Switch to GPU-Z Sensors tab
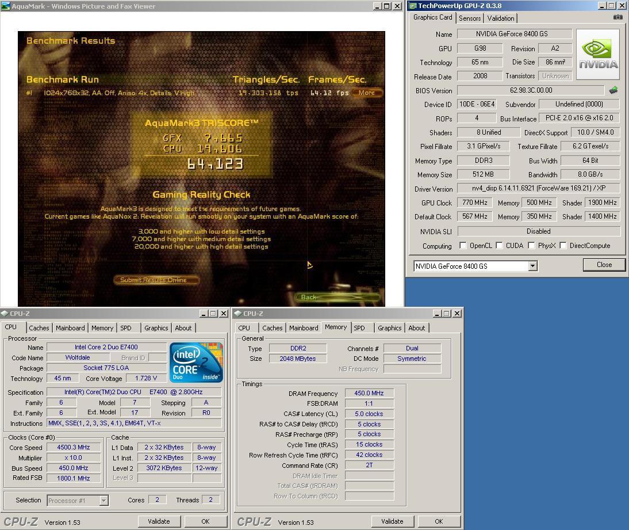Screen dimensions: 629x530 click(470, 18)
